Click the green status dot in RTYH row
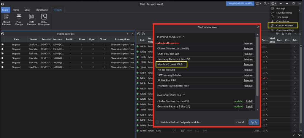 138,131
